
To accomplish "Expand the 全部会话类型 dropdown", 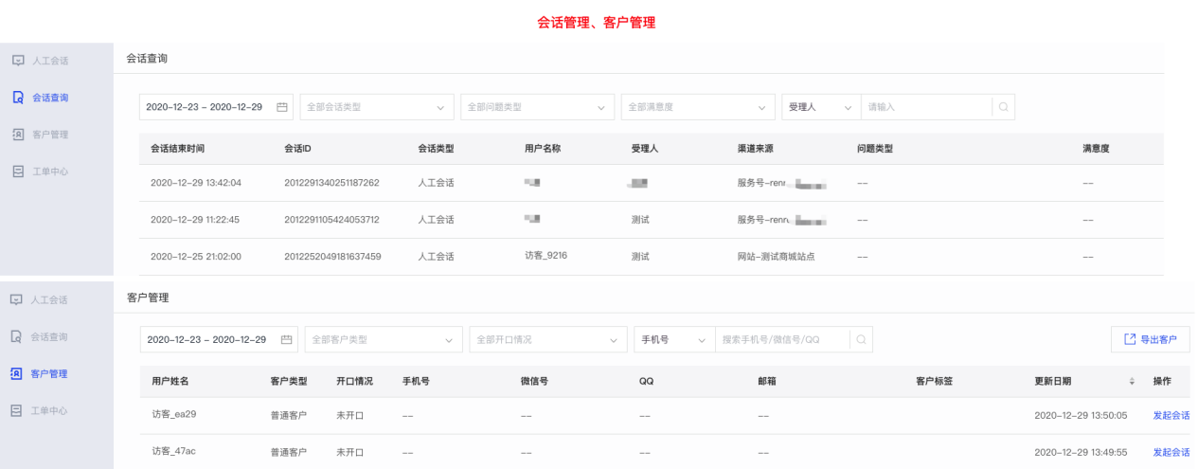I will click(x=376, y=107).
